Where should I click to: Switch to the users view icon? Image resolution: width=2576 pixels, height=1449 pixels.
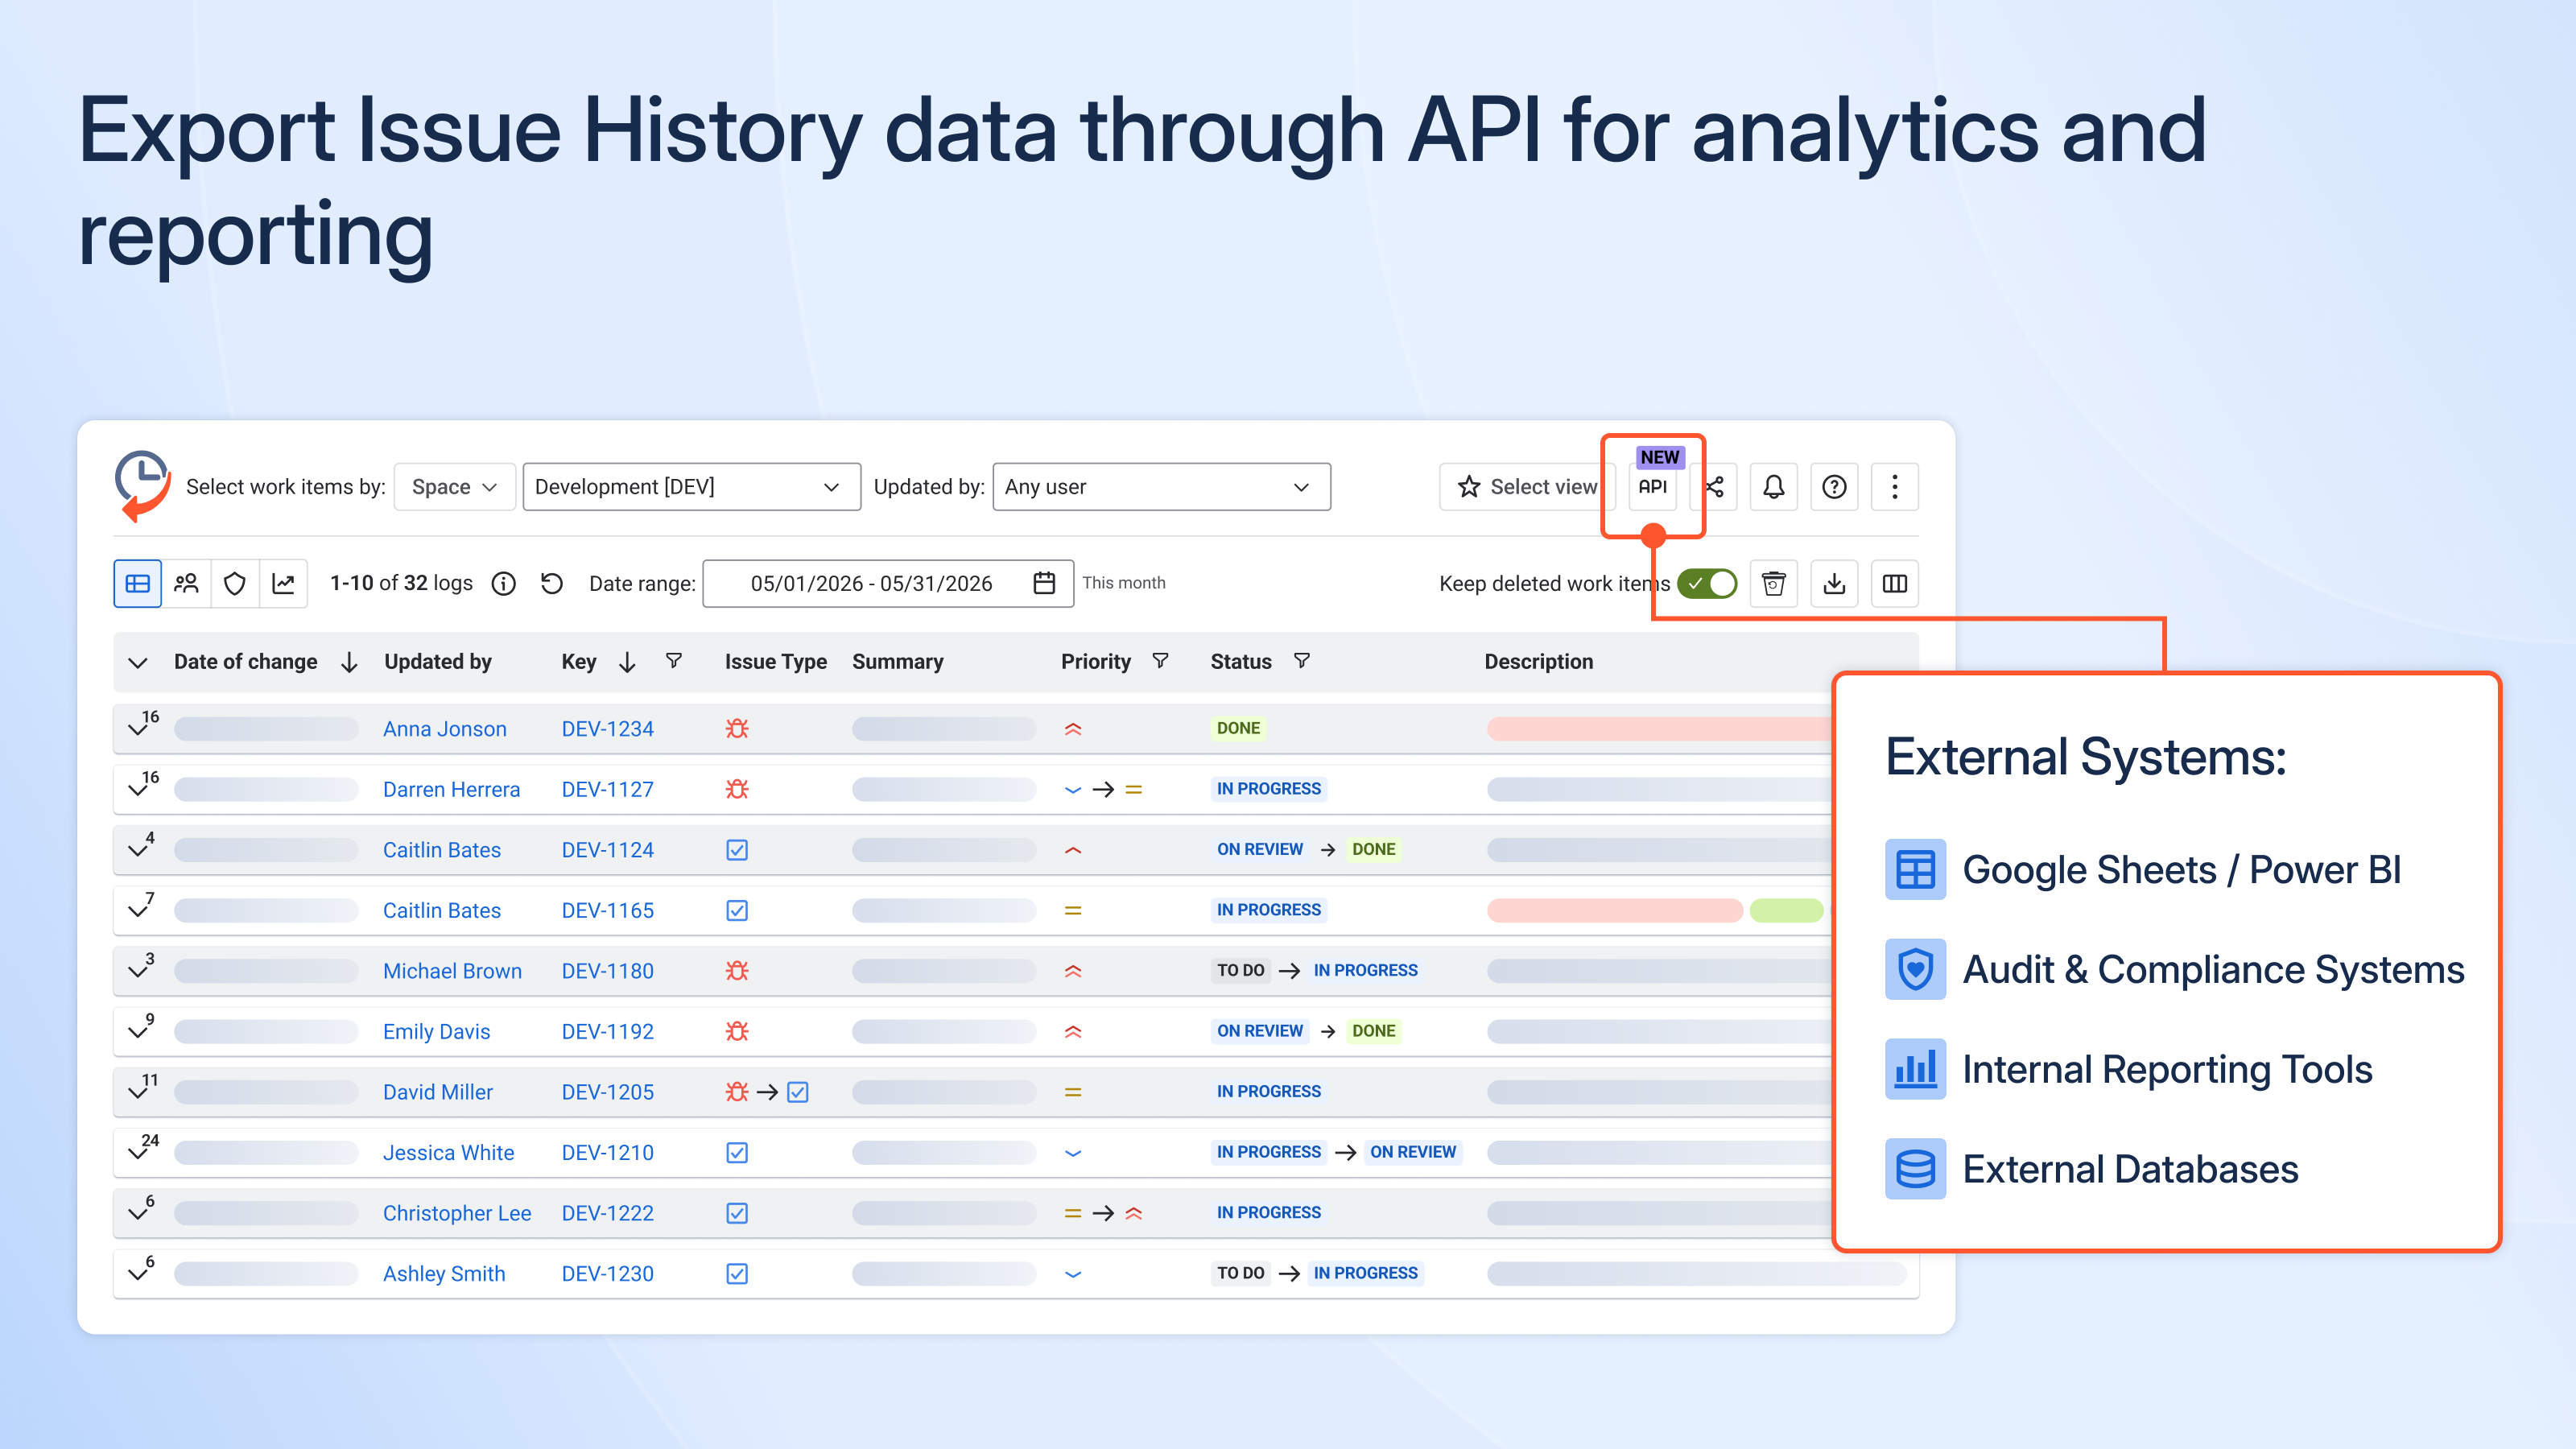coord(186,583)
